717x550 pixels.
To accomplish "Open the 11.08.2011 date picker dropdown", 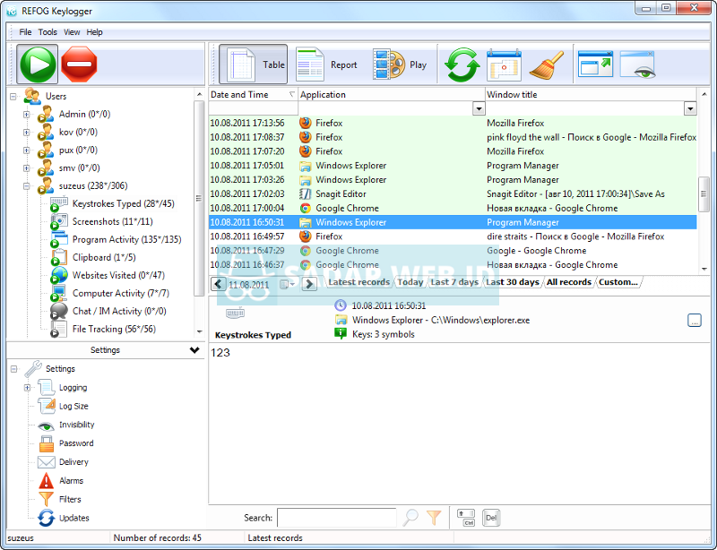I will [x=287, y=284].
